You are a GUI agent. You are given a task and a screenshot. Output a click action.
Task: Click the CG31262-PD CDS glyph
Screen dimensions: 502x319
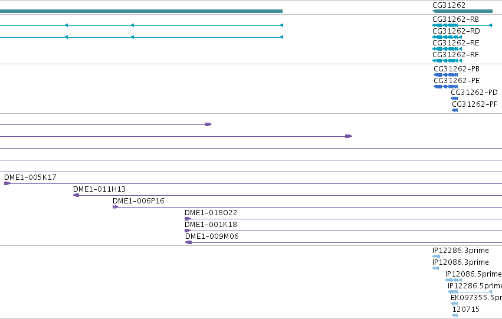click(454, 98)
